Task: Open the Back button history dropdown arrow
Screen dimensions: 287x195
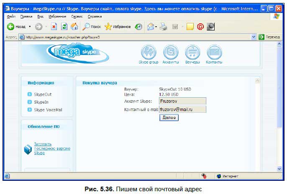Action: [30, 27]
